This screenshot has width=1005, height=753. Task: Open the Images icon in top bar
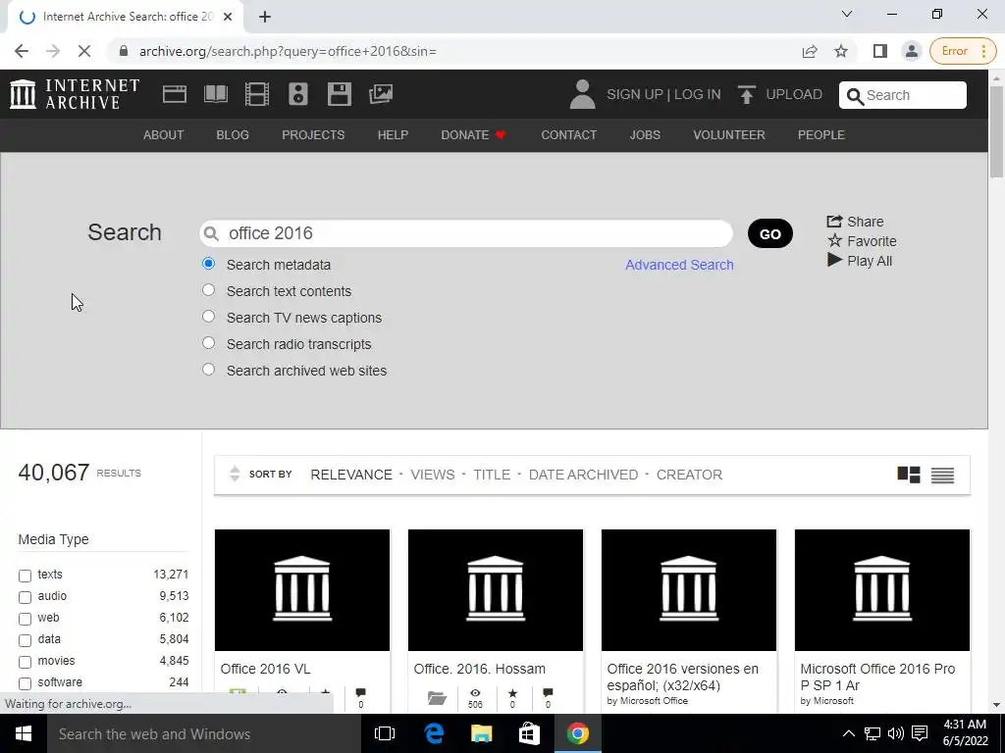381,94
